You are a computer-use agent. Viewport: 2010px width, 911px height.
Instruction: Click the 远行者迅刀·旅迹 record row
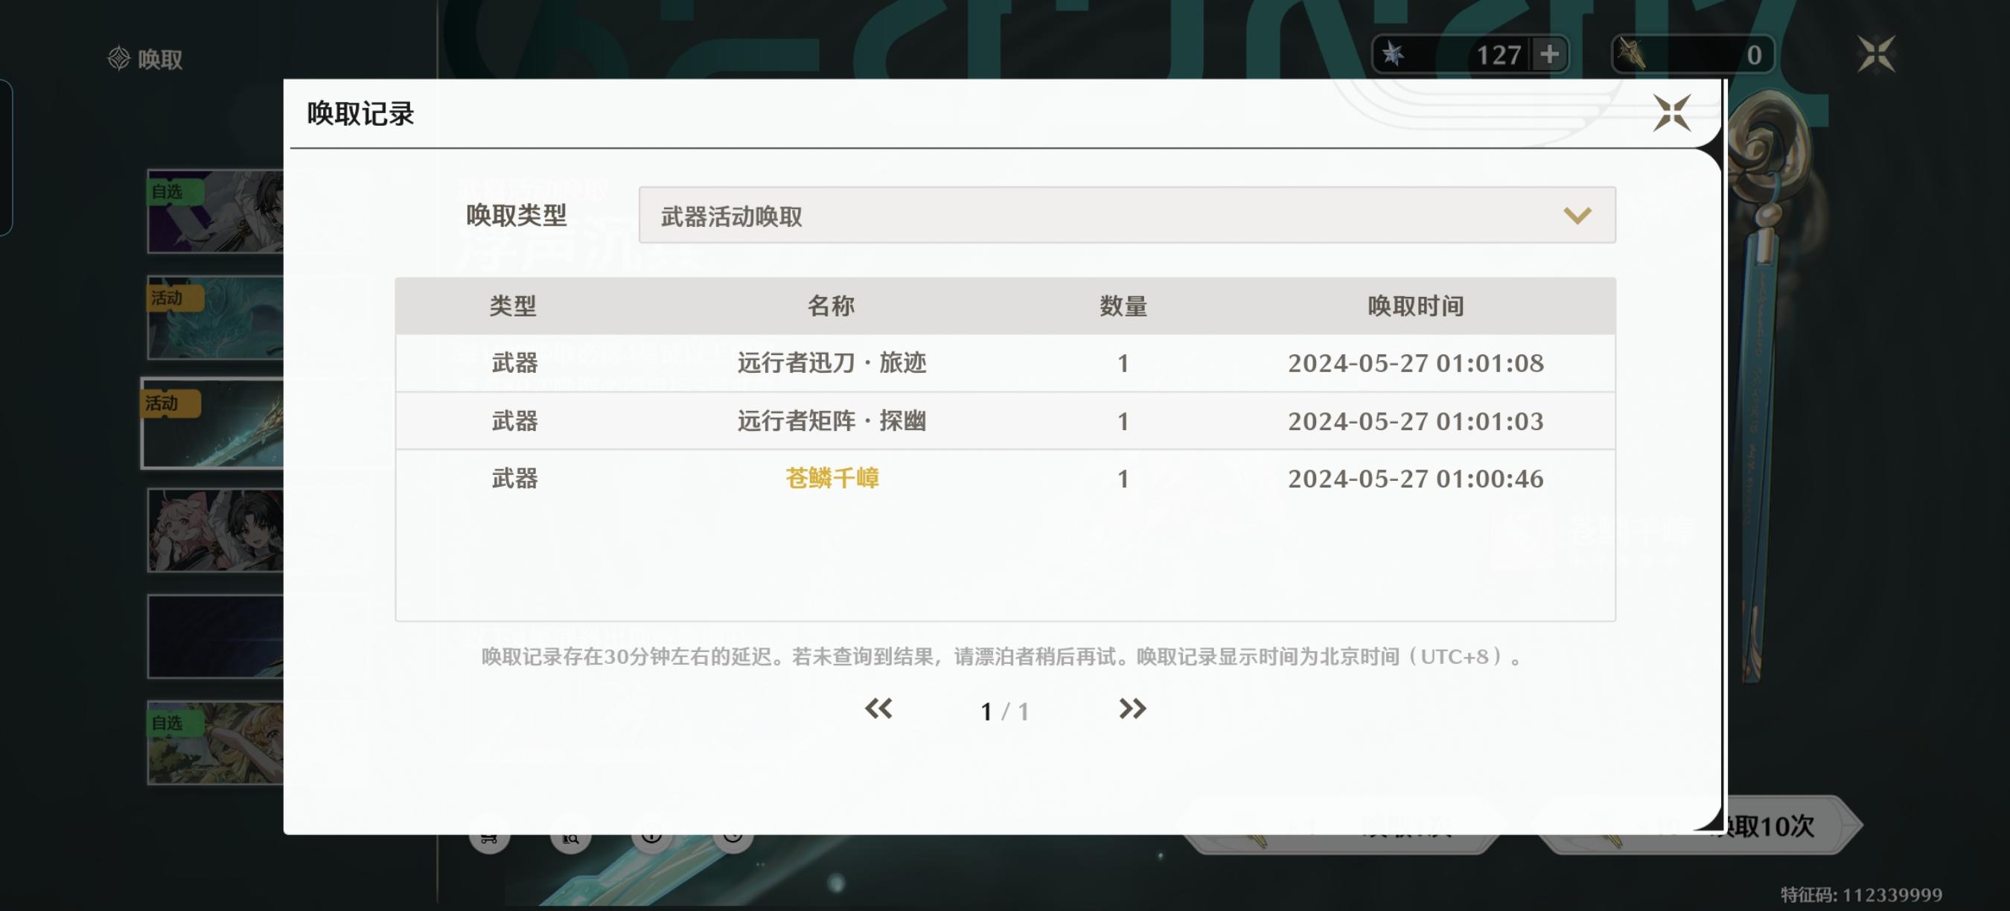(831, 363)
